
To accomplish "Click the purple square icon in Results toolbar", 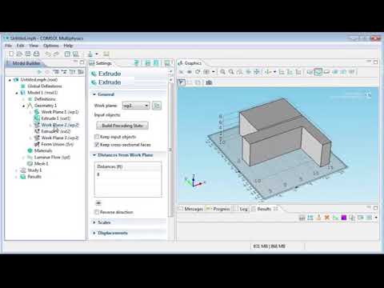I will click(x=344, y=218).
